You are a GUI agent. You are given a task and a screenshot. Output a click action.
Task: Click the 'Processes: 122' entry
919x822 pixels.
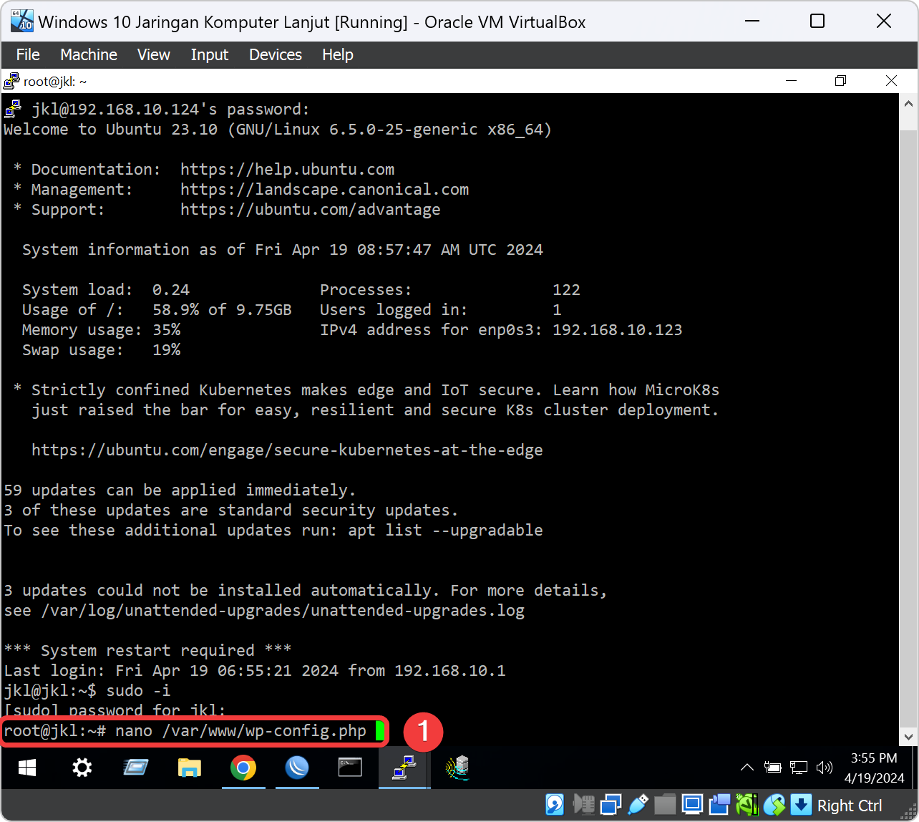point(450,290)
